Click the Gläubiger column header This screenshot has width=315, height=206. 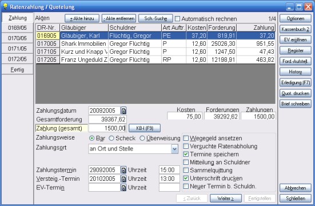84,27
